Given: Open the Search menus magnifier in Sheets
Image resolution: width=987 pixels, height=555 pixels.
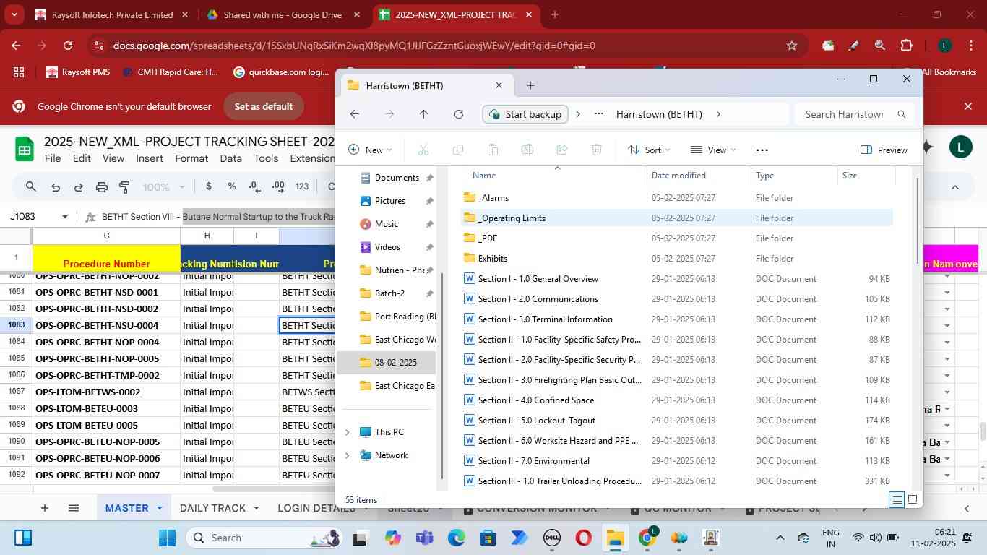Looking at the screenshot, I should tap(30, 187).
